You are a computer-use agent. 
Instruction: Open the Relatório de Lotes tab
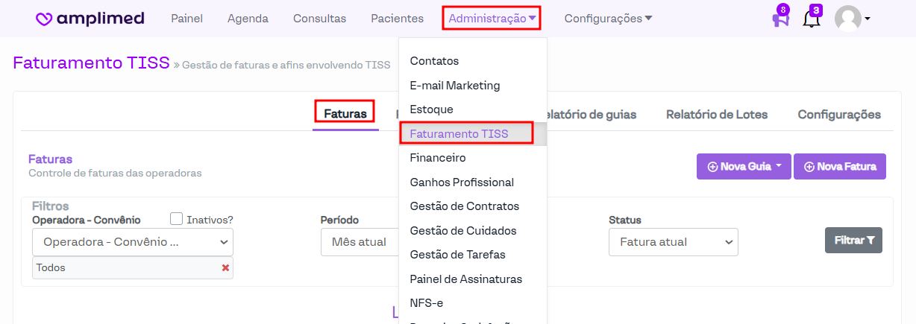(716, 115)
